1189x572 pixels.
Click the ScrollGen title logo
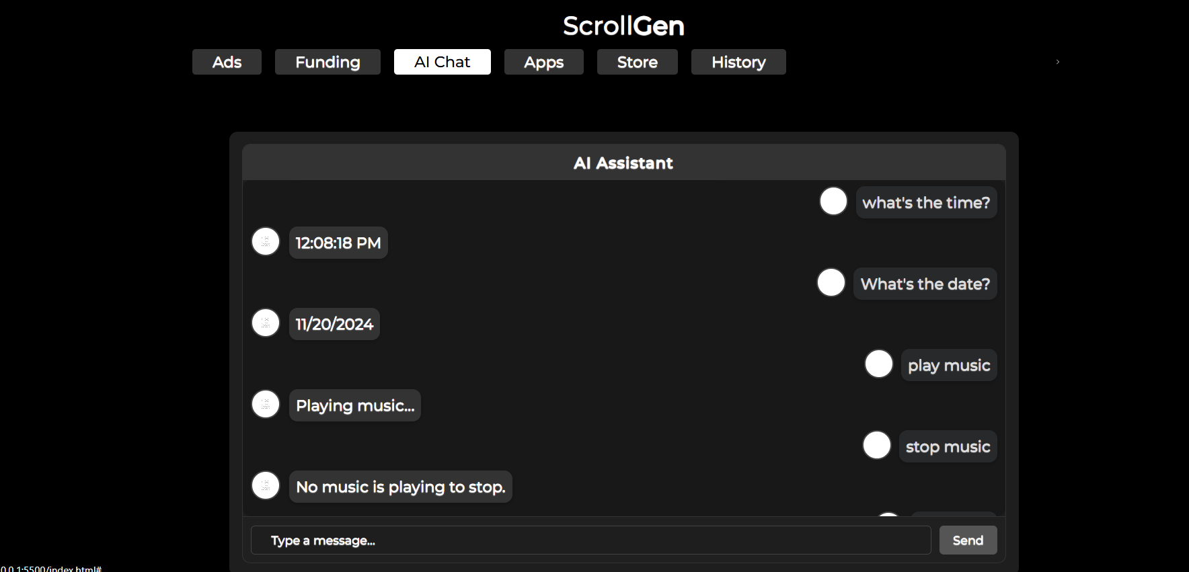point(623,26)
